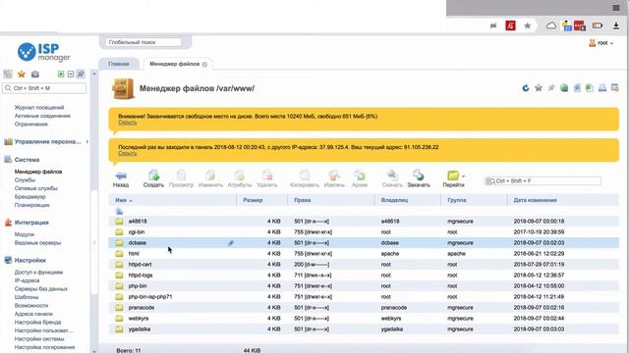Open Ограничения in sidebar
The height and width of the screenshot is (353, 629).
30,125
